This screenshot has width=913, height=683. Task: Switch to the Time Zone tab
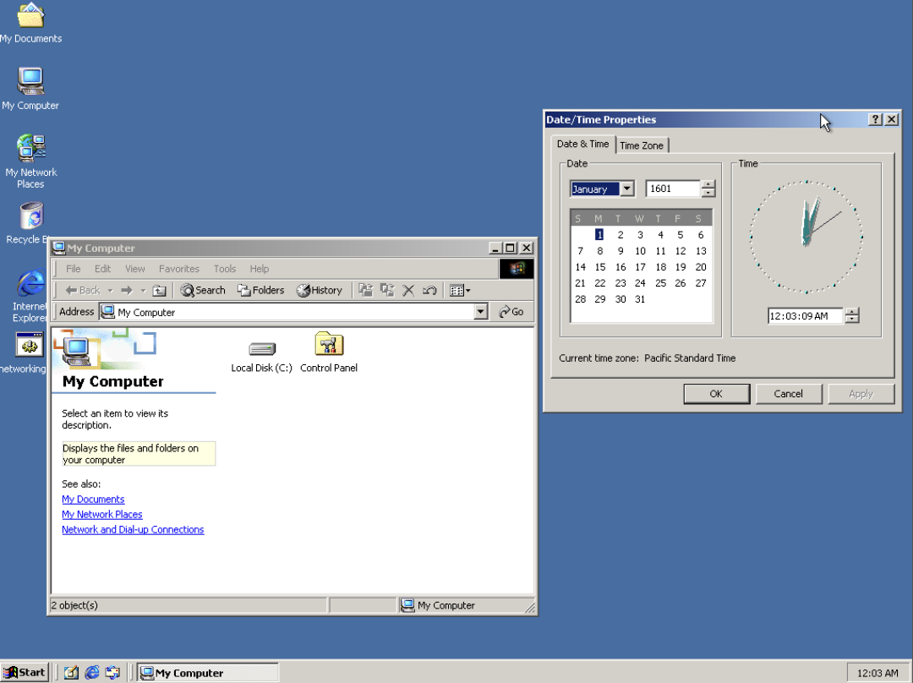pyautogui.click(x=642, y=145)
